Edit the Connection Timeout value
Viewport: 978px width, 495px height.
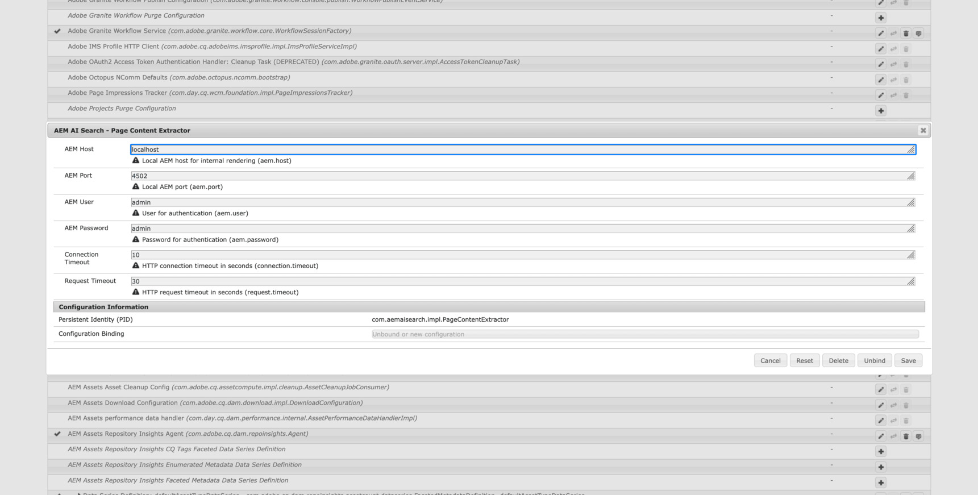pyautogui.click(x=523, y=255)
